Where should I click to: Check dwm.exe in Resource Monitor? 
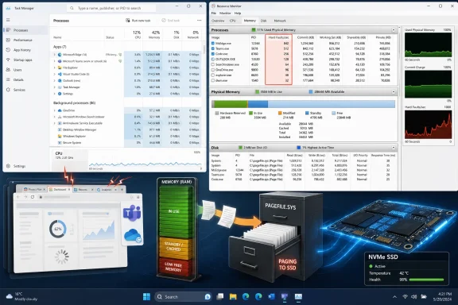tap(213, 80)
